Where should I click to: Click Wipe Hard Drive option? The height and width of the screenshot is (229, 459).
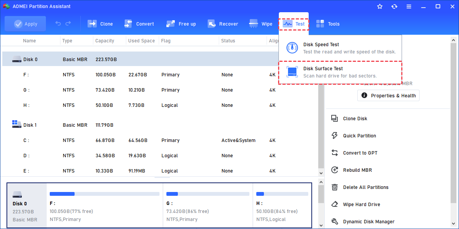361,205
